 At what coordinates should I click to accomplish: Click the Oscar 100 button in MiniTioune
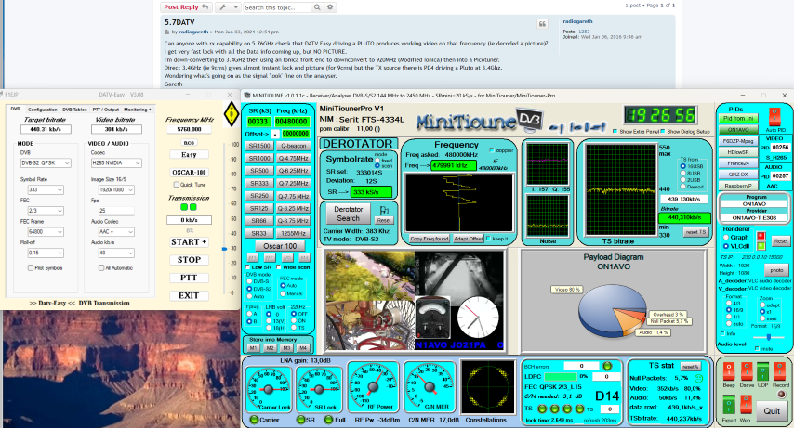[280, 246]
